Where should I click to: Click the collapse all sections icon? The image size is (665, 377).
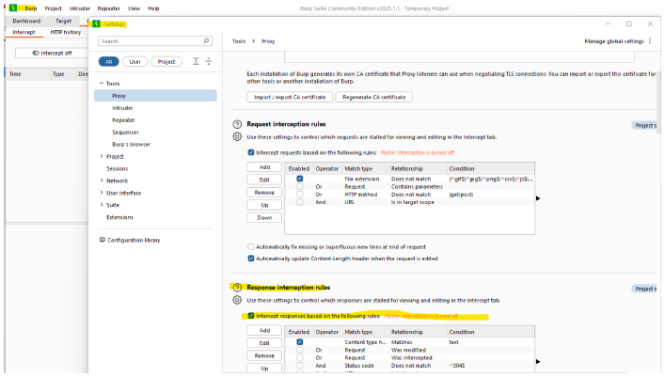[209, 61]
